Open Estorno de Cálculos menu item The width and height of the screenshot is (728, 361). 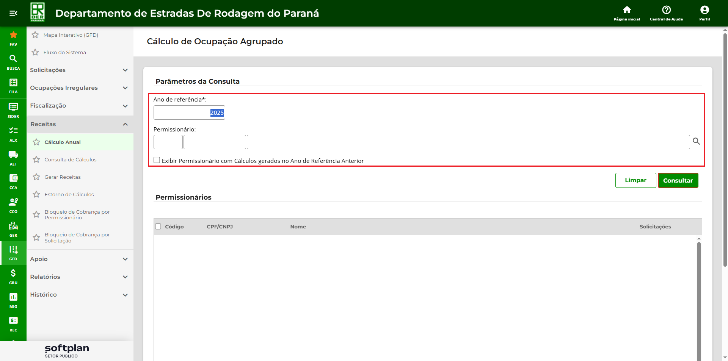coord(69,194)
